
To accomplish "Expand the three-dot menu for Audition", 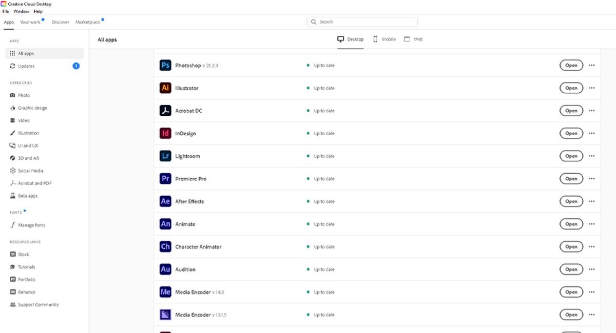I will coord(591,269).
